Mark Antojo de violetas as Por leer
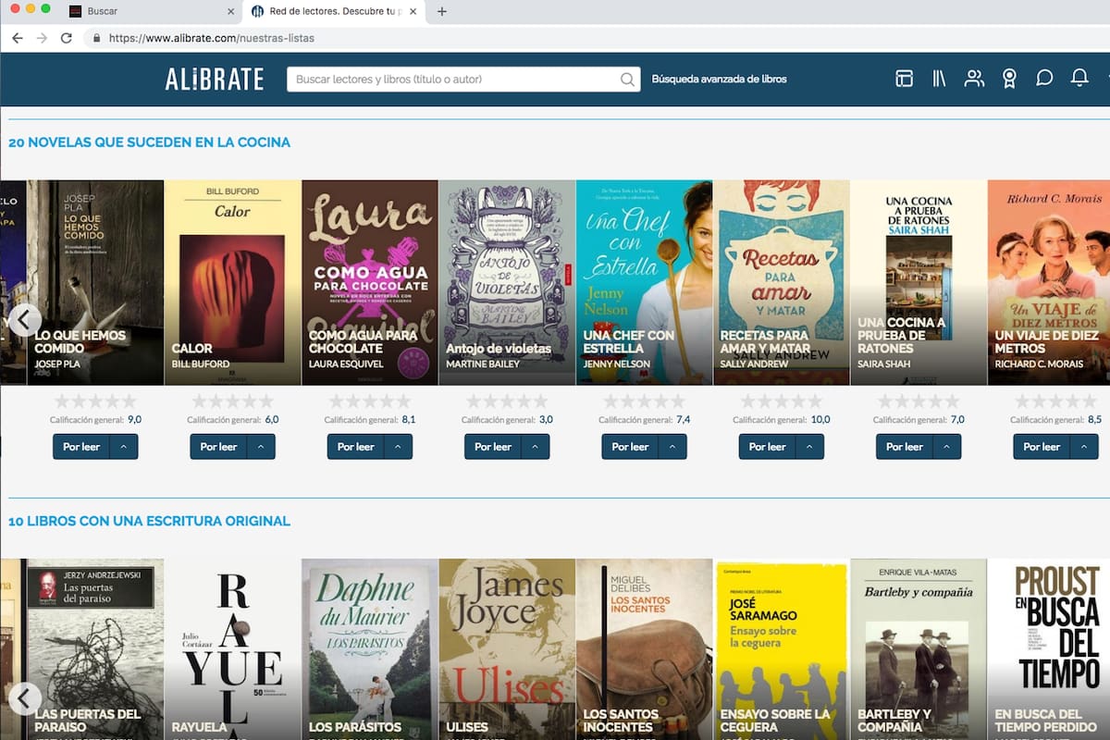Viewport: 1110px width, 740px height. tap(492, 447)
